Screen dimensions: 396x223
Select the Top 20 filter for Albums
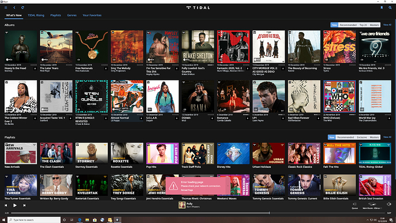pos(363,25)
